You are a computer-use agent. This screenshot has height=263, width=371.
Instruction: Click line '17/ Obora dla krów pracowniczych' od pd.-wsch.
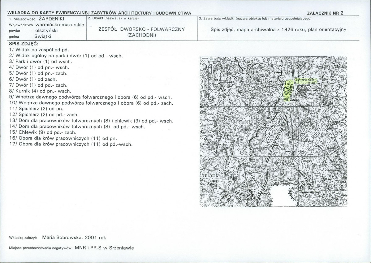click(71, 144)
